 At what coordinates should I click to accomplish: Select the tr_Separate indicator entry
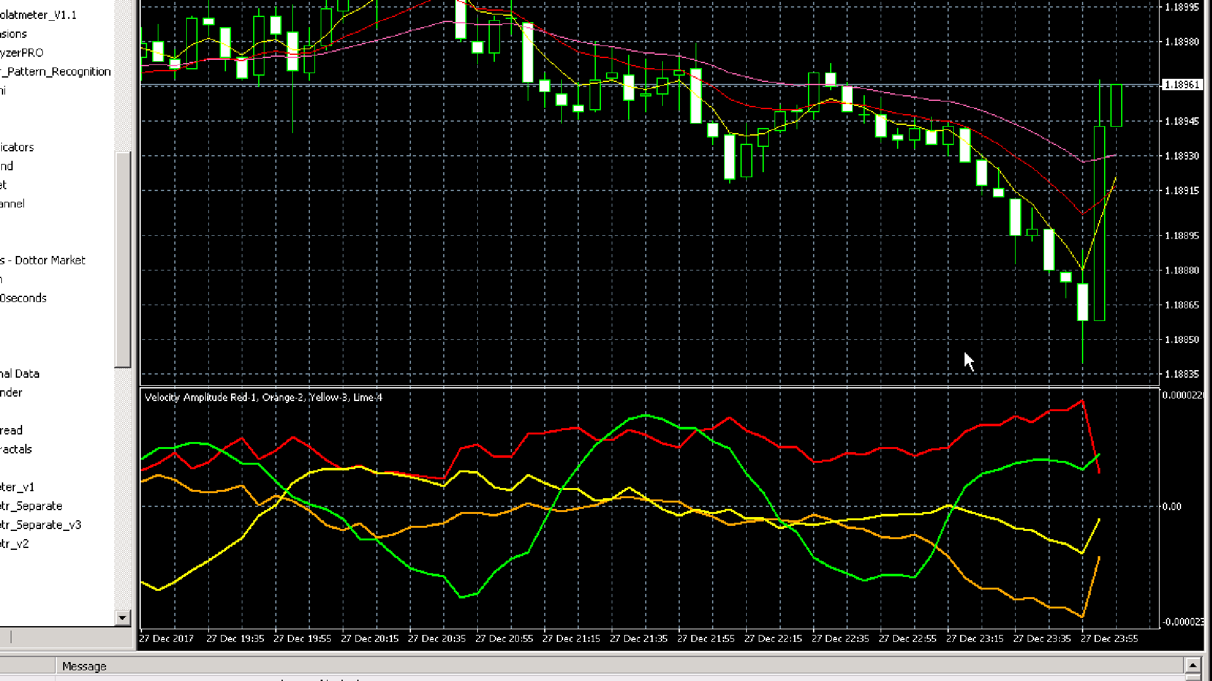pos(31,506)
